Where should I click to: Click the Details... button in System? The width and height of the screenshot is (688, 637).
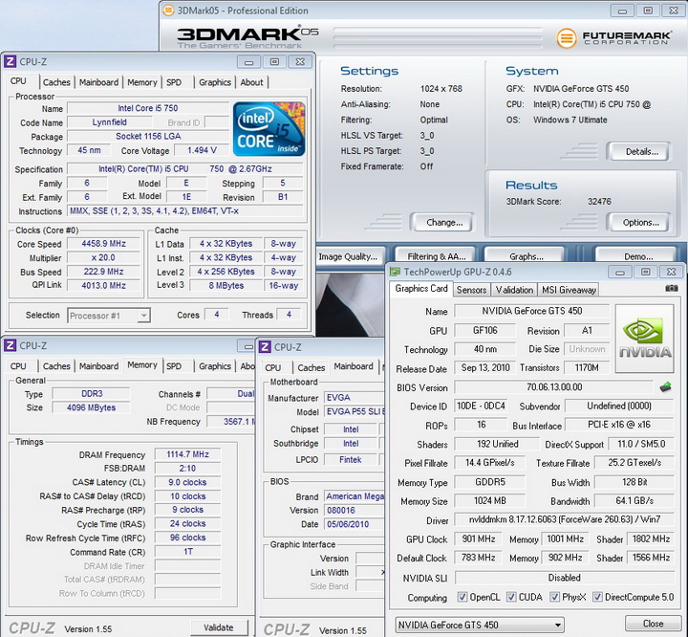641,151
